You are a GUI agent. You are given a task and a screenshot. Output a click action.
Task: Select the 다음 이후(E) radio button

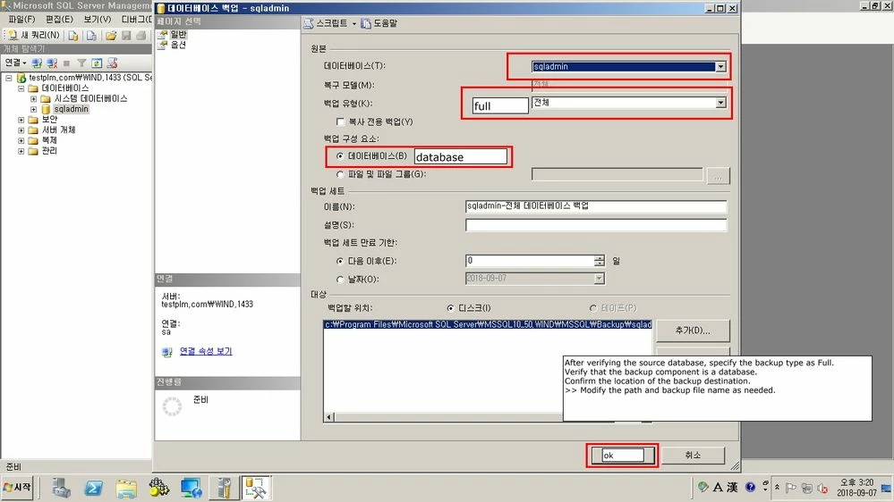[340, 261]
